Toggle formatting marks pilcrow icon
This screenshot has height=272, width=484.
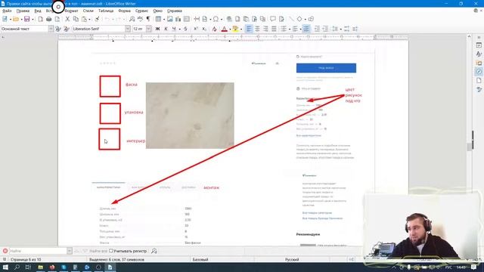pyautogui.click(x=148, y=19)
